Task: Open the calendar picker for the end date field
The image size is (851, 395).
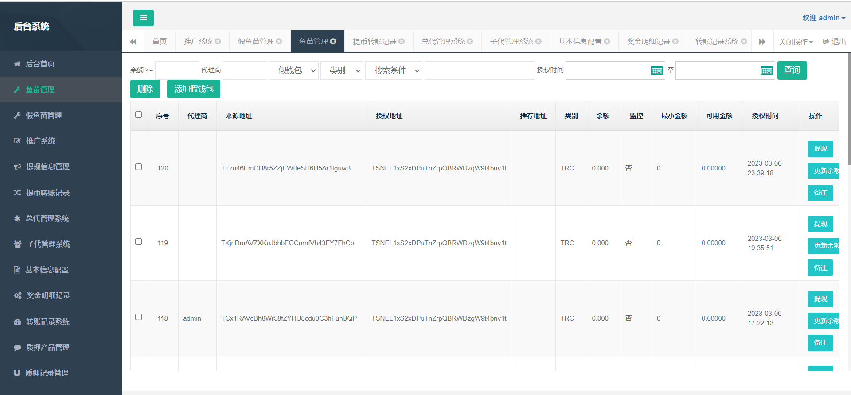Action: coord(766,70)
